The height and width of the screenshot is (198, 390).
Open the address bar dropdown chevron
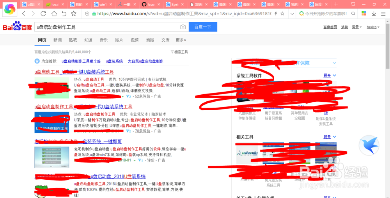click(x=292, y=14)
